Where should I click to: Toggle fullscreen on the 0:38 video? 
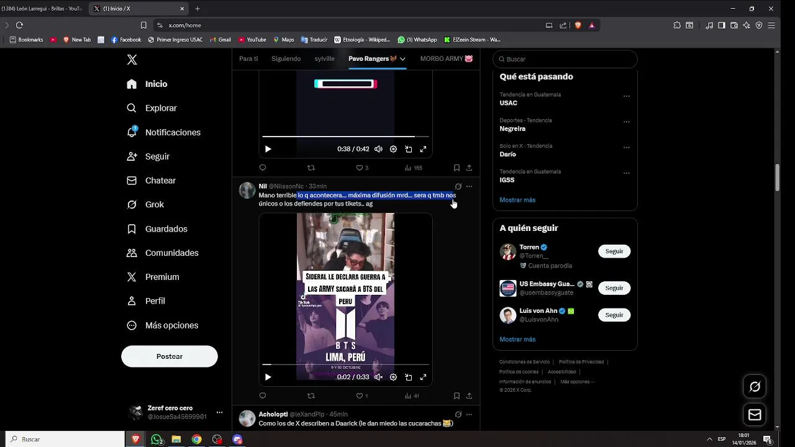(423, 149)
